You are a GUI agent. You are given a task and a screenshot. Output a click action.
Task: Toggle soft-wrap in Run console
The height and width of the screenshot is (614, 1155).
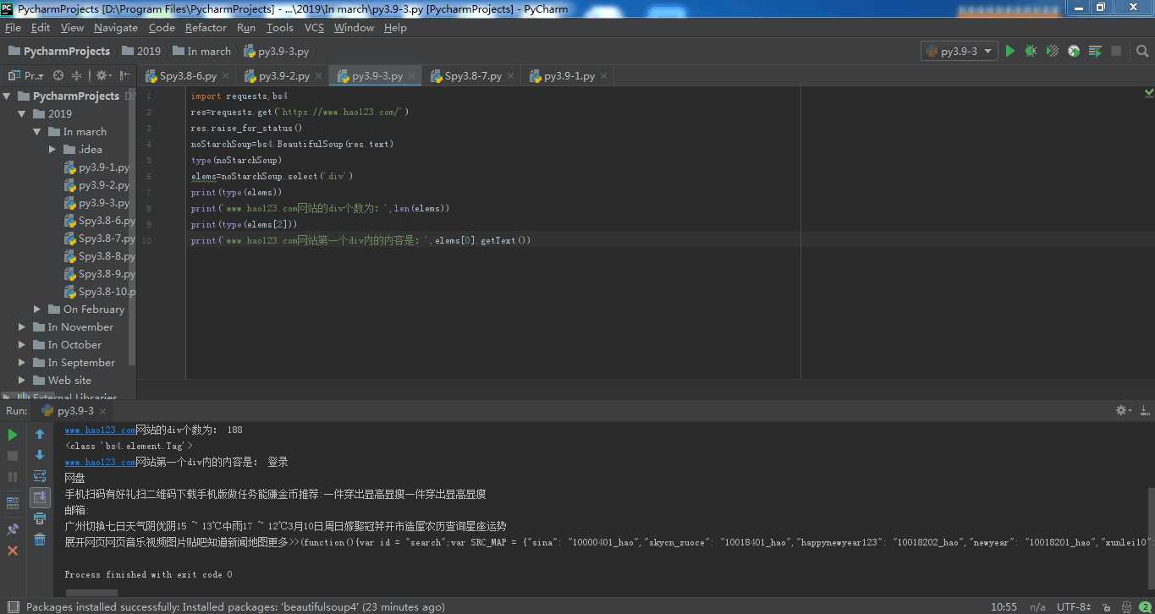click(40, 476)
